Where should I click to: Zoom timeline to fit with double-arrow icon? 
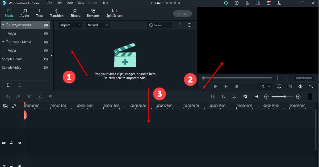(x=255, y=97)
